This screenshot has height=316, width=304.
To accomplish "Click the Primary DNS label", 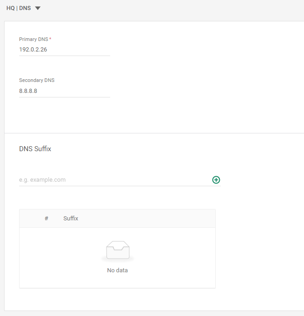I will (x=34, y=39).
